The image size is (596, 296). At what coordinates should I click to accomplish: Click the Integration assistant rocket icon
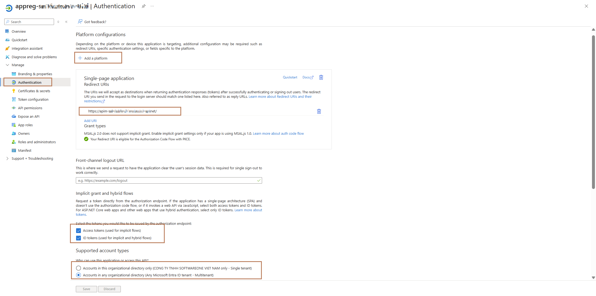pos(7,48)
